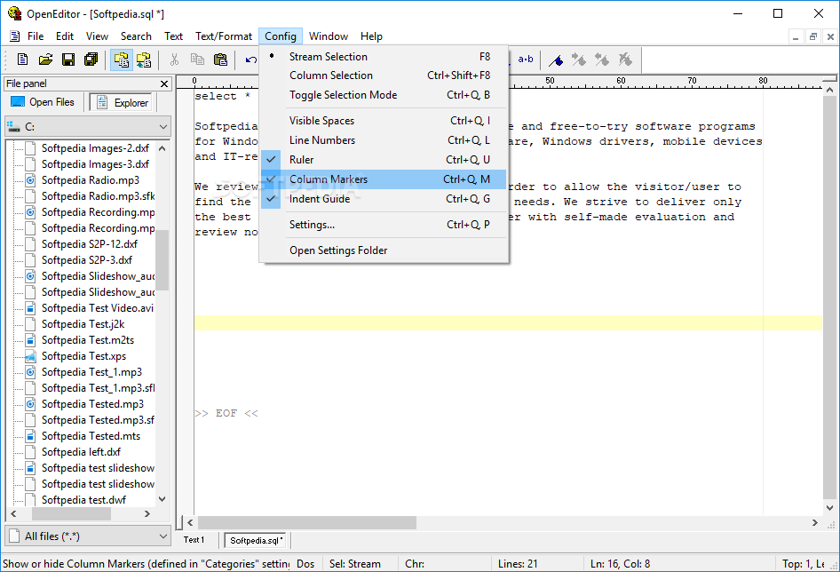This screenshot has width=840, height=572.
Task: Switch to the Open Files tab
Action: click(x=43, y=102)
